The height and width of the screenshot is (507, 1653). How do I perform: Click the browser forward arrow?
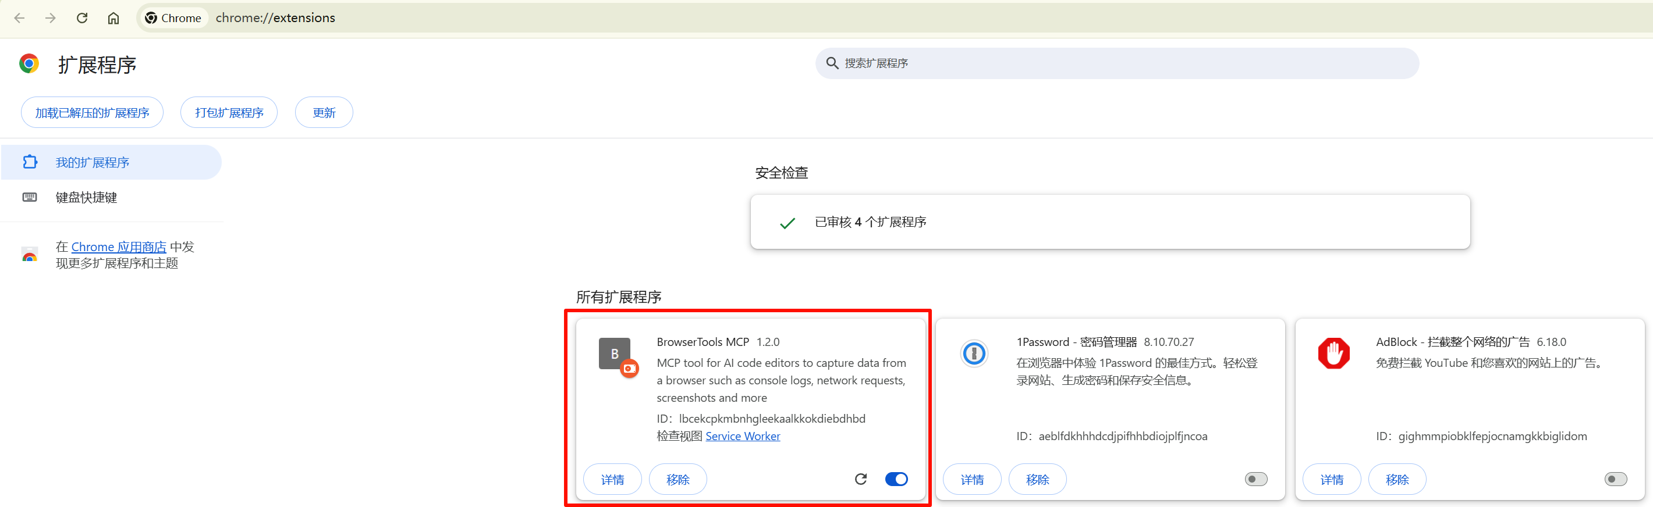[x=51, y=18]
